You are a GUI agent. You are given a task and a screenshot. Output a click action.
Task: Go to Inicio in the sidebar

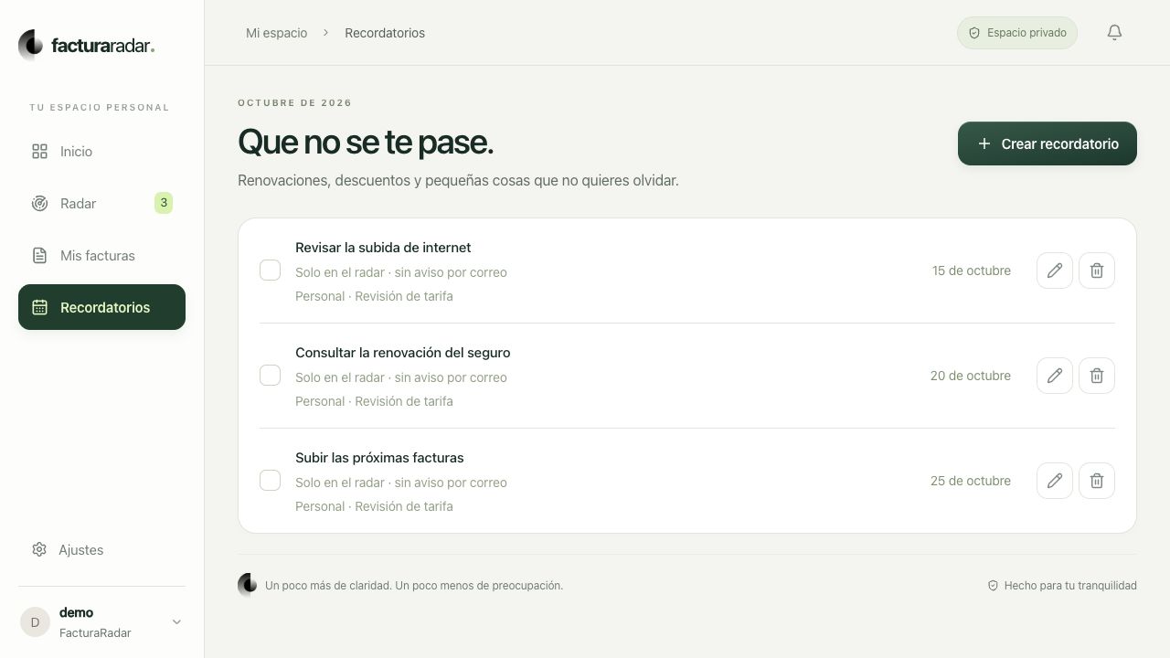[101, 152]
